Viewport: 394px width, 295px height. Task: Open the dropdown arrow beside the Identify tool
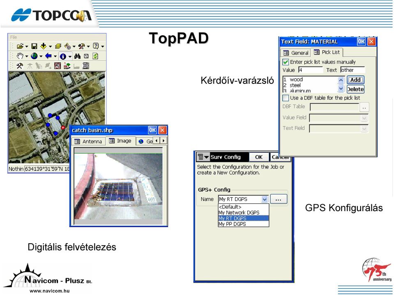70,56
